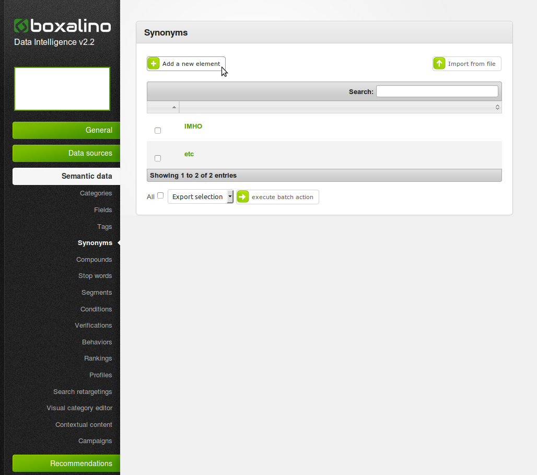Go to Categories in sidebar
The image size is (537, 475).
96,193
